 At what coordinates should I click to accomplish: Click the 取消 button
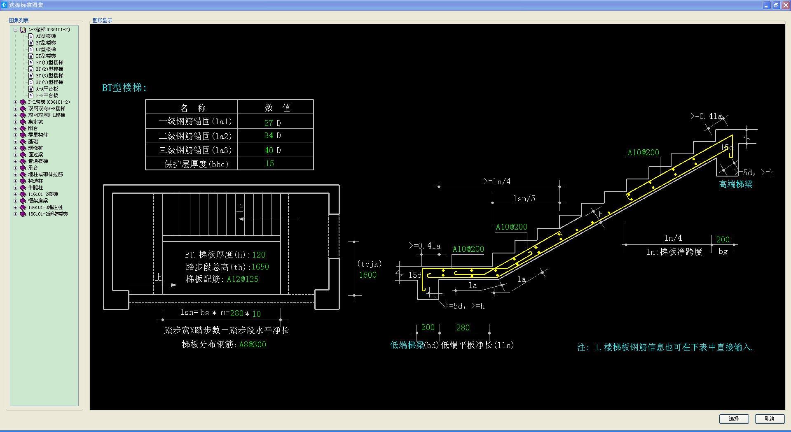[770, 419]
